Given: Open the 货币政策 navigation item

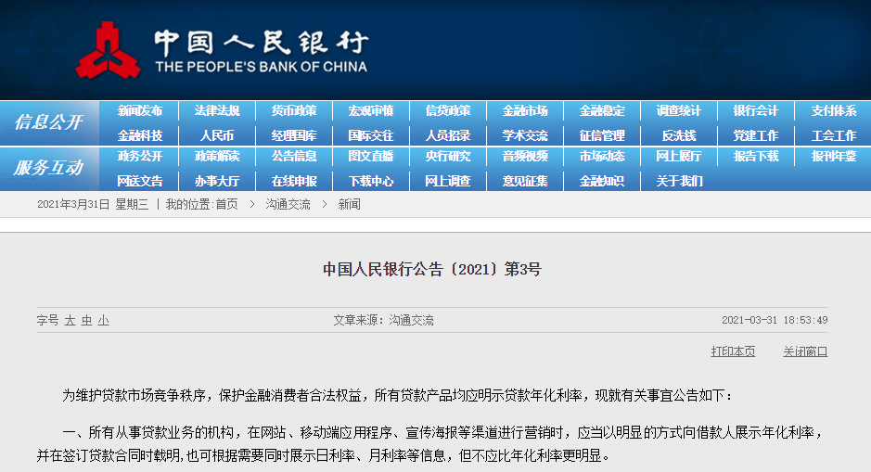Looking at the screenshot, I should (x=294, y=111).
